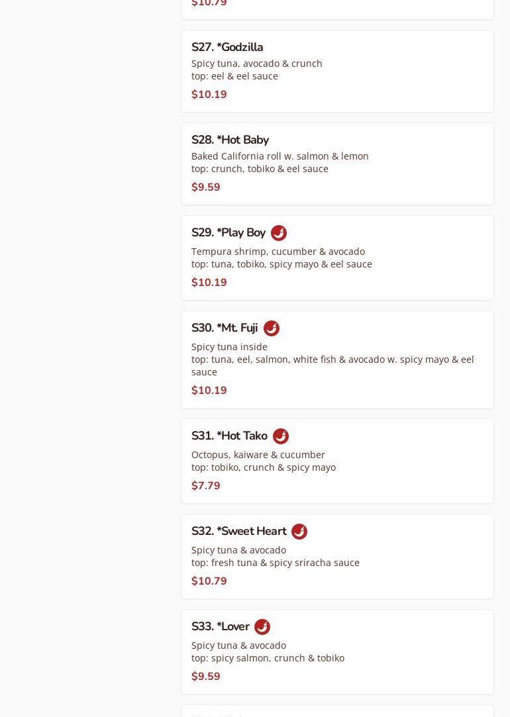Image resolution: width=510 pixels, height=717 pixels.
Task: Click the Play Boy tempura shrimp description
Action: (x=278, y=252)
